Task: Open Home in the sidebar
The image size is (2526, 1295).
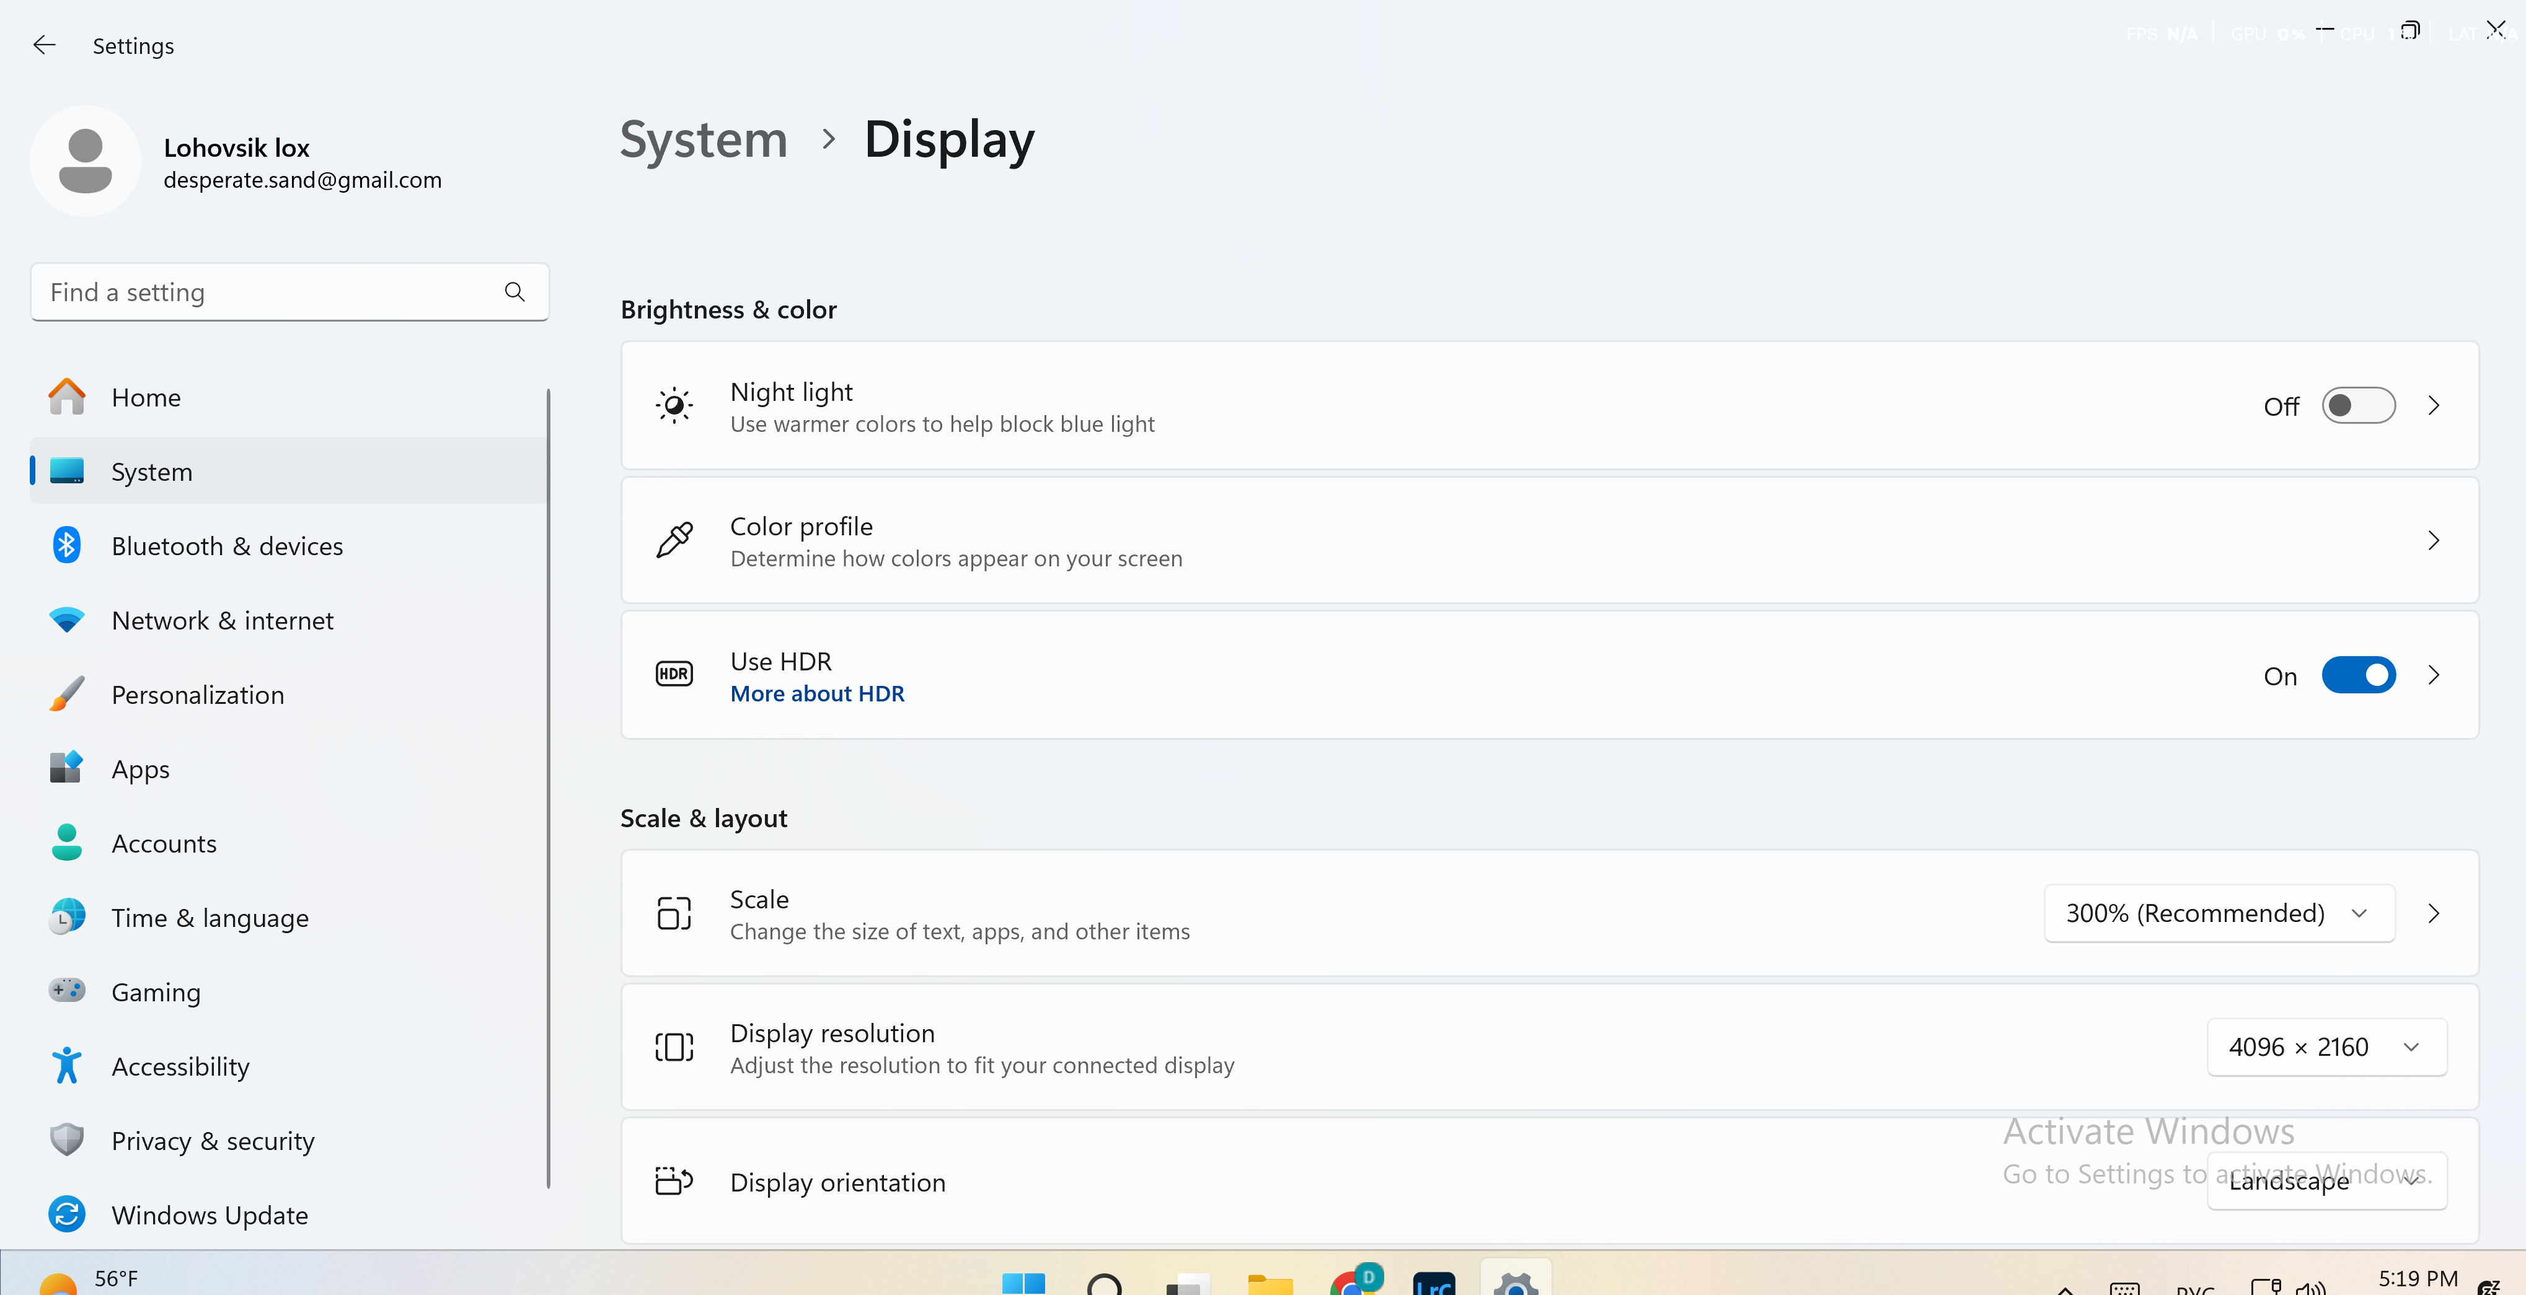Action: pos(288,397)
